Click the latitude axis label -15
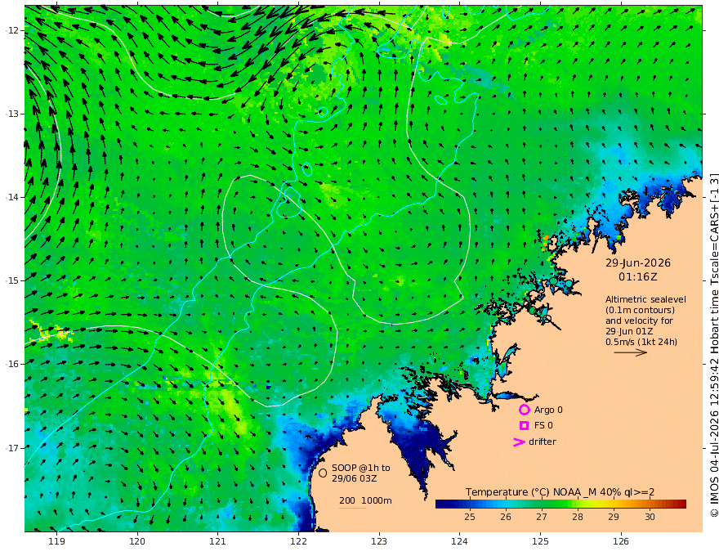 [x=11, y=280]
